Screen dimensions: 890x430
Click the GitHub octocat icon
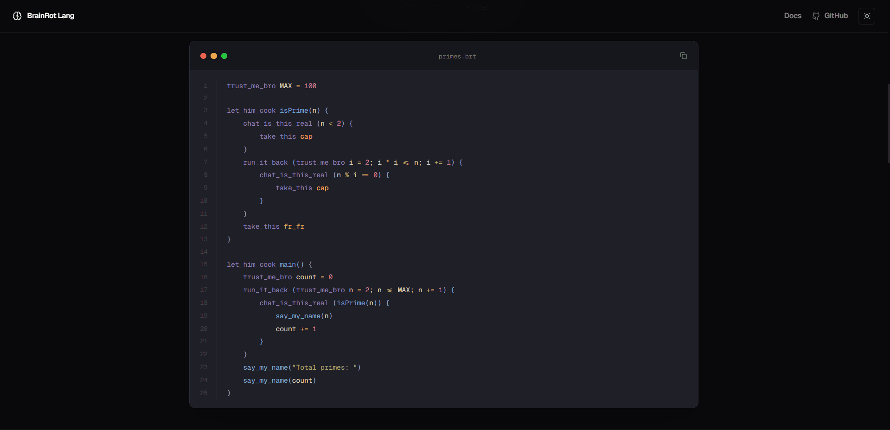(x=816, y=16)
